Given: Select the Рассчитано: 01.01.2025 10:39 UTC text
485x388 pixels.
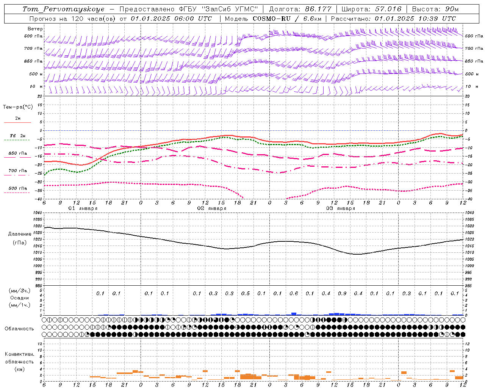Looking at the screenshot, I should [x=393, y=19].
